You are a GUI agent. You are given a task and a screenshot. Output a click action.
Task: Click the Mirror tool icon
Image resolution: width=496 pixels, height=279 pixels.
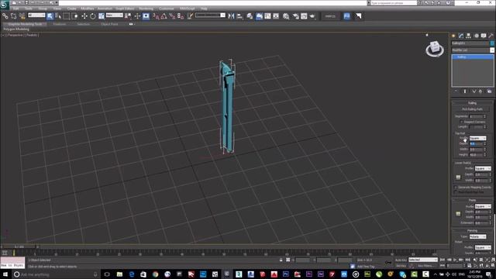(231, 15)
